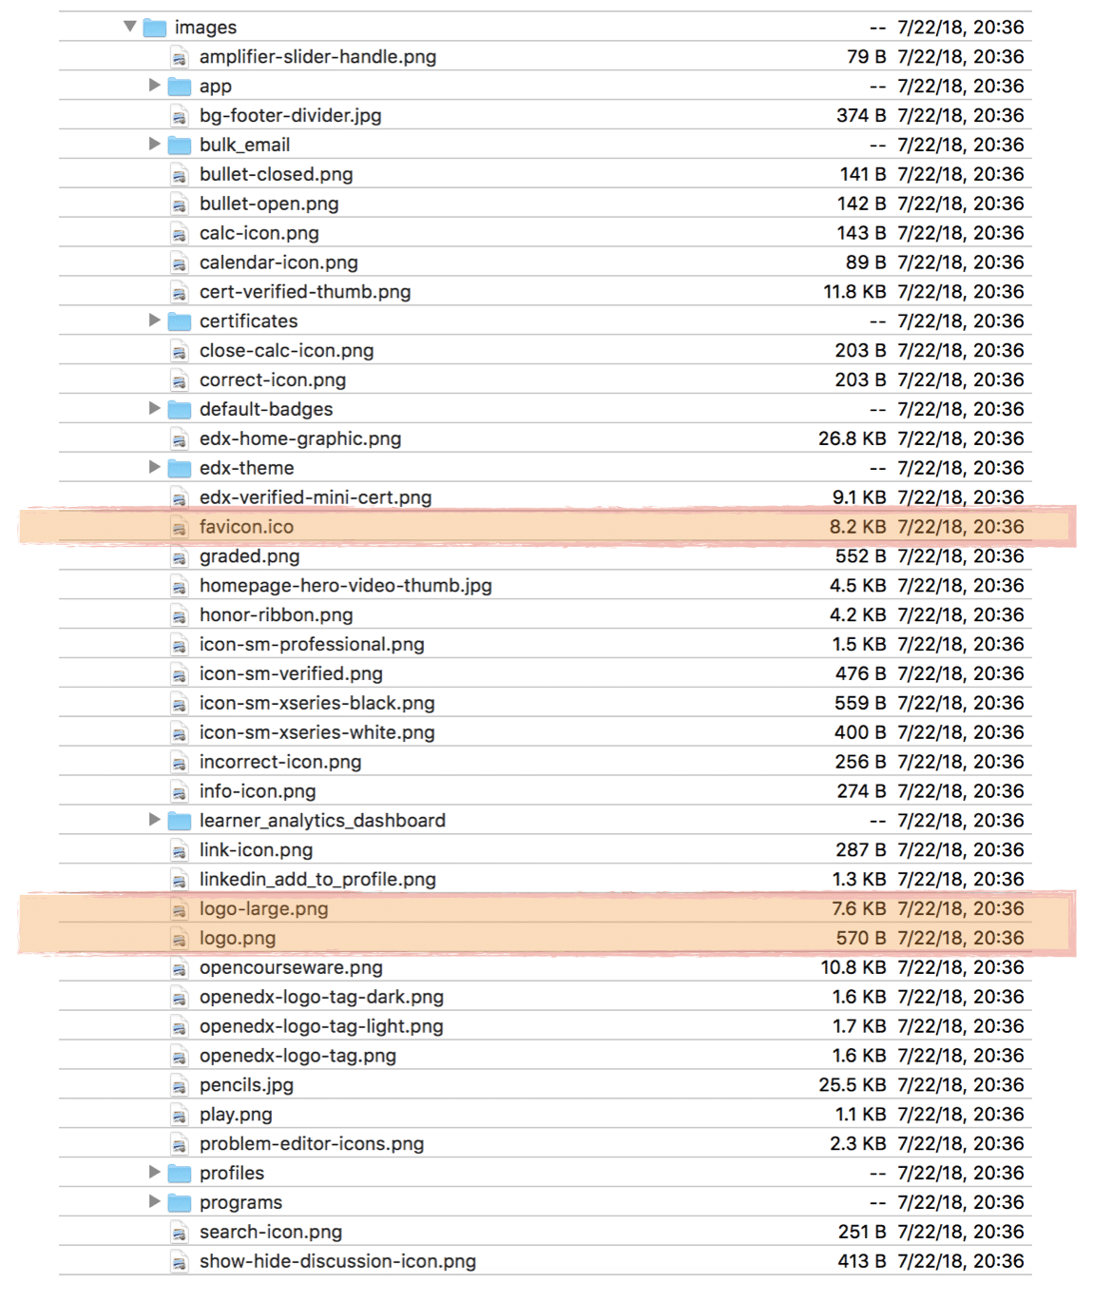
Task: Expand the default-badges folder
Action: (154, 409)
